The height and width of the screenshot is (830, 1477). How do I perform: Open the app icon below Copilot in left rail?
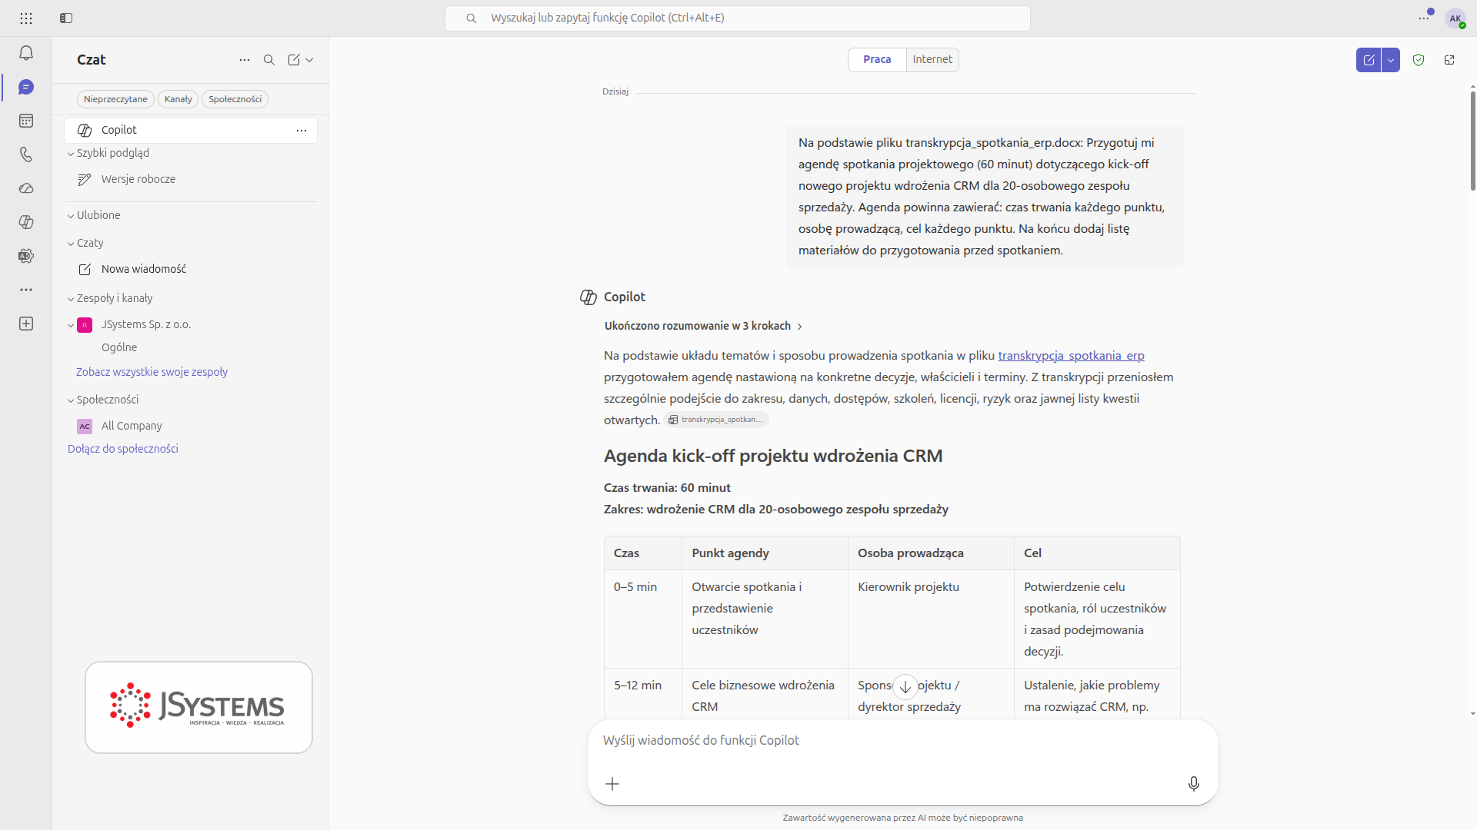[x=26, y=256]
